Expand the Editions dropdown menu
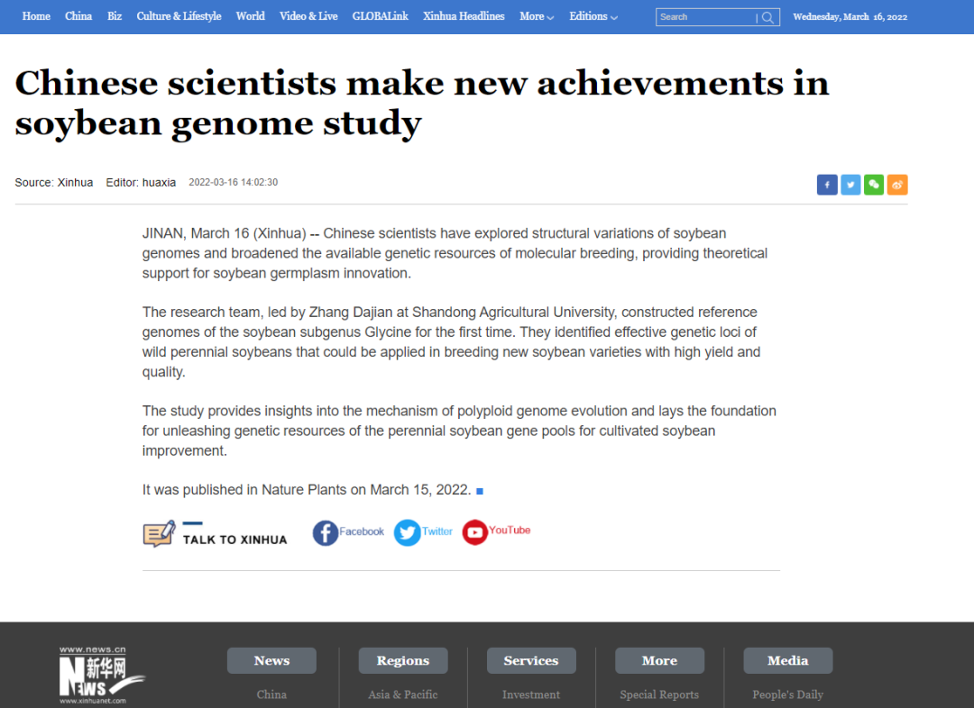Screen dimensions: 974x708 593,17
